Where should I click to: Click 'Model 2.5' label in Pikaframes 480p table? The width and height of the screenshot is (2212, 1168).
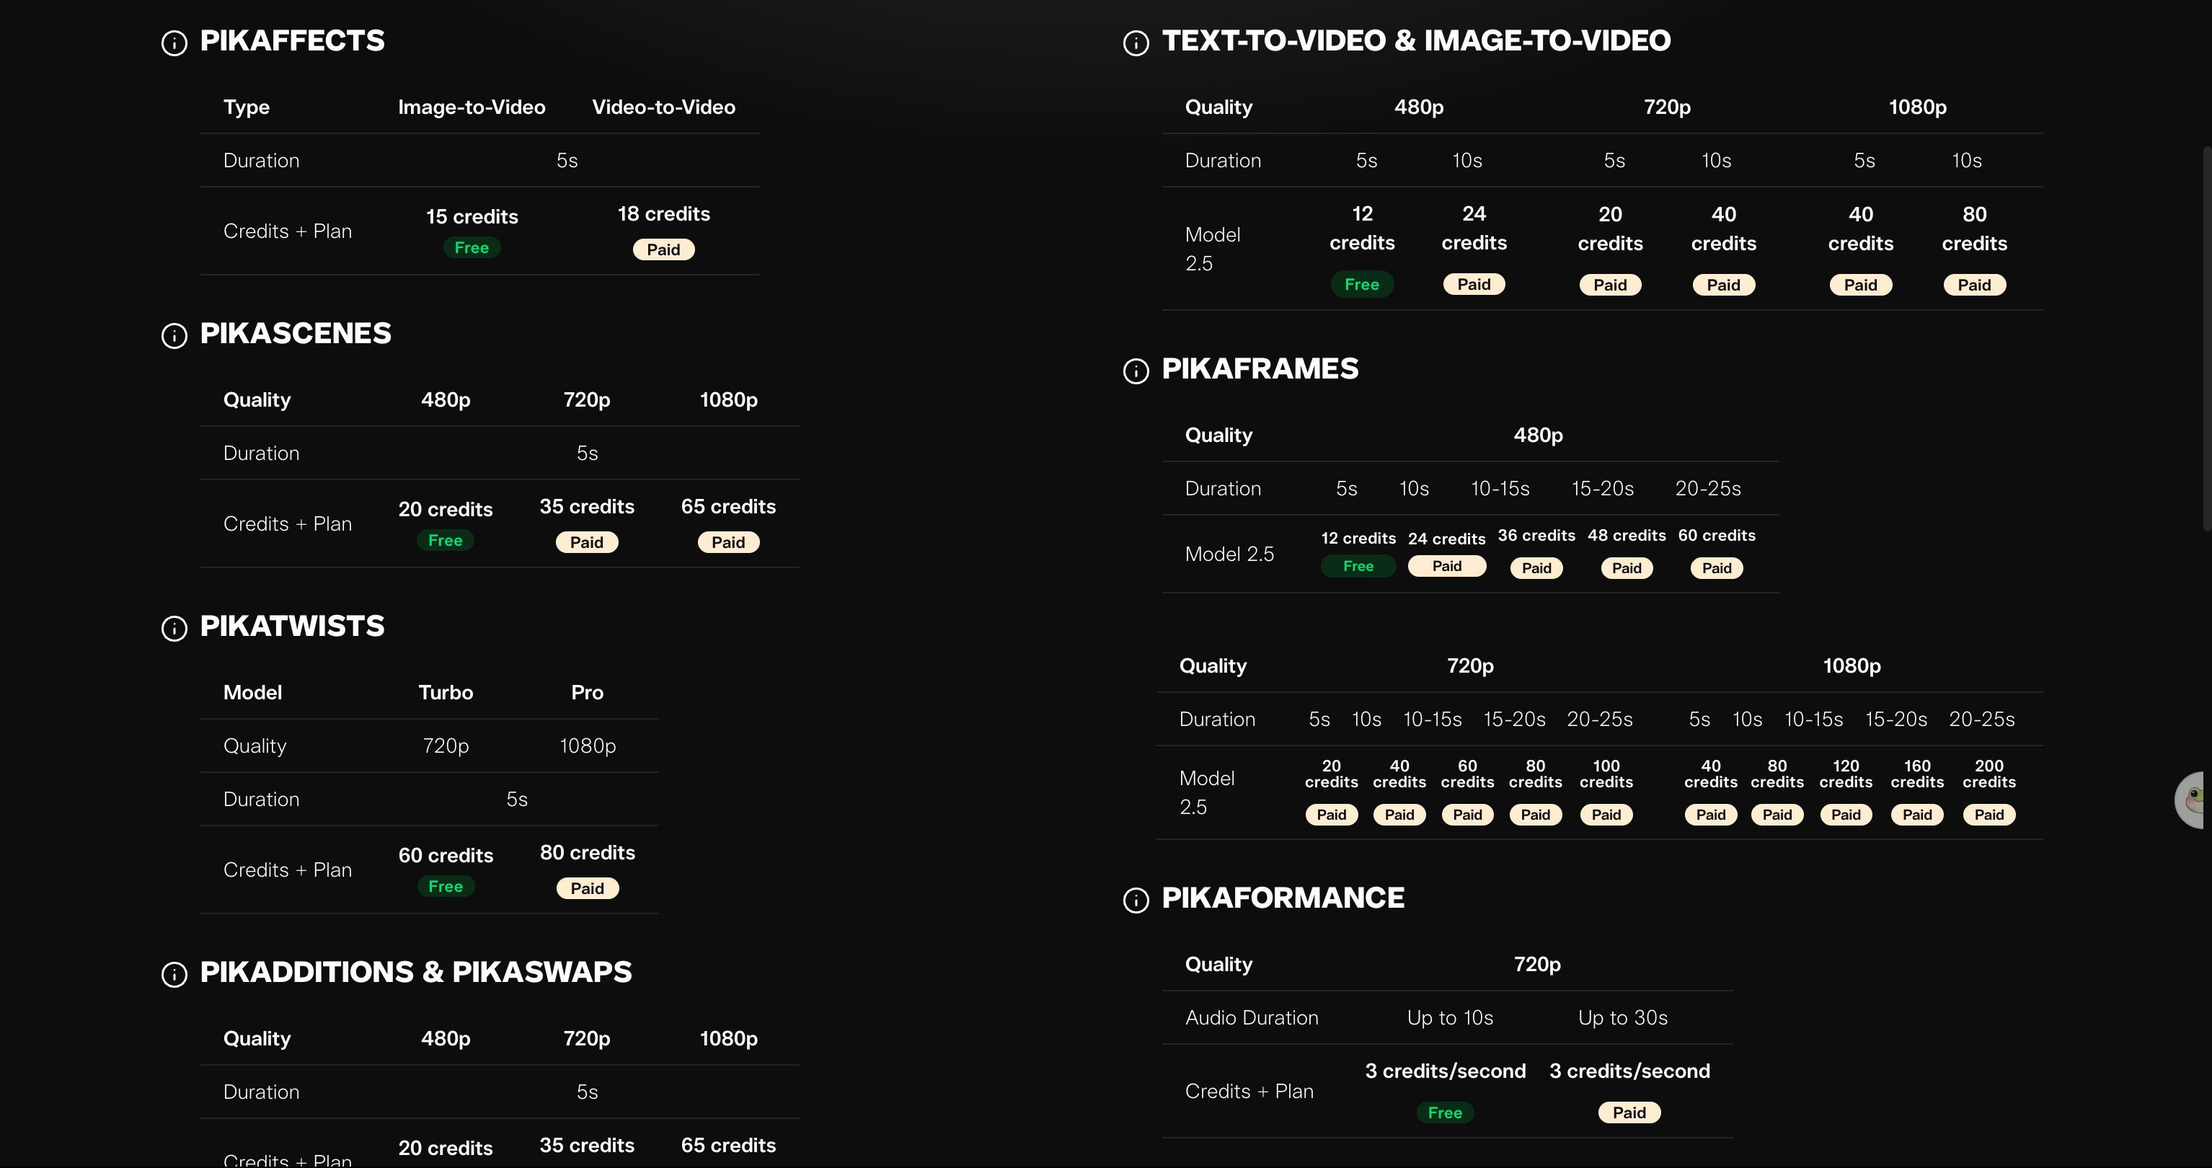pyautogui.click(x=1229, y=554)
